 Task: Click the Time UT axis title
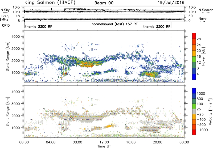point(104,146)
